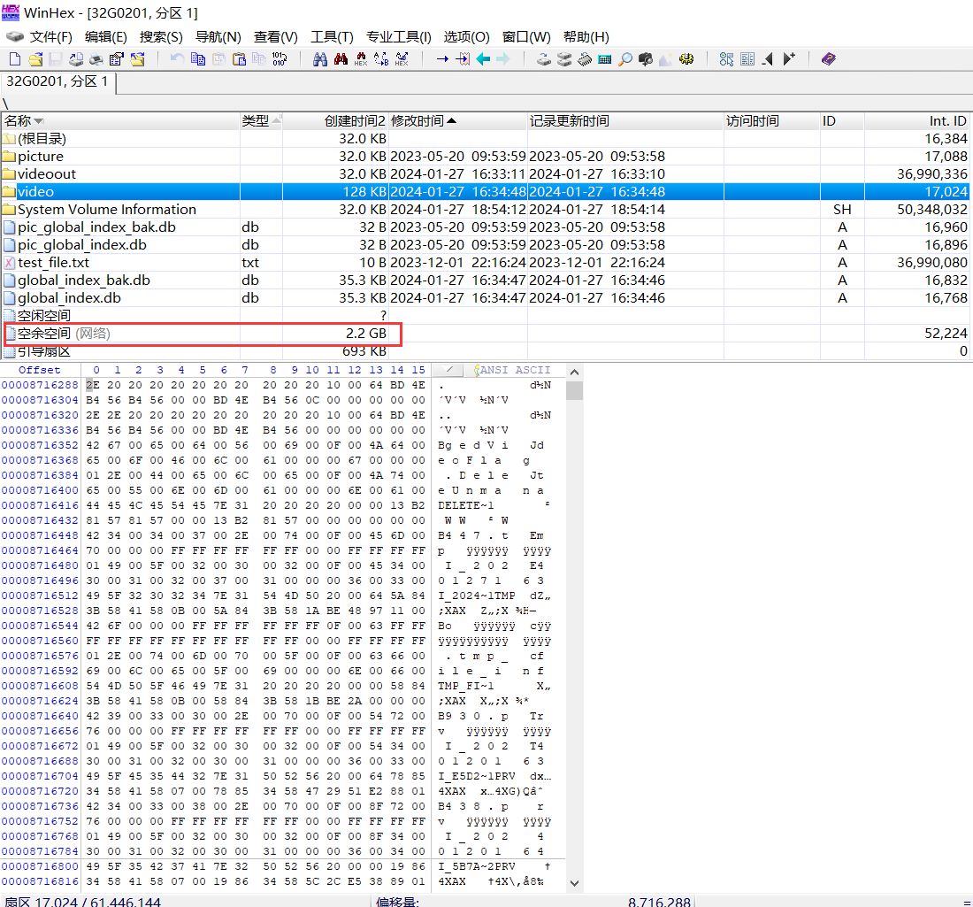Click the camera Take Snapshot icon
The image size is (973, 907).
pyautogui.click(x=646, y=59)
